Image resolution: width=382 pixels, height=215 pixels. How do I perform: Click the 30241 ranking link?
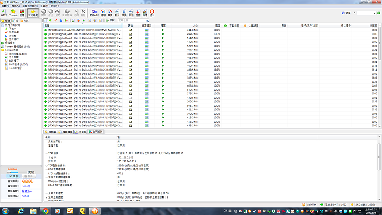(25, 196)
